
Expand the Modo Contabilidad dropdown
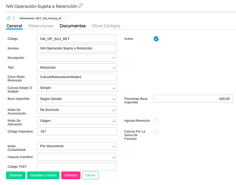(76, 146)
